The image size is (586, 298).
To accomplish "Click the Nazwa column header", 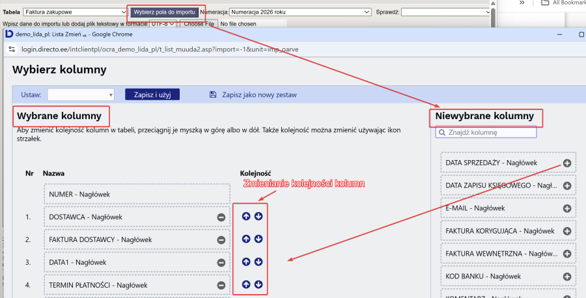I will pos(53,173).
